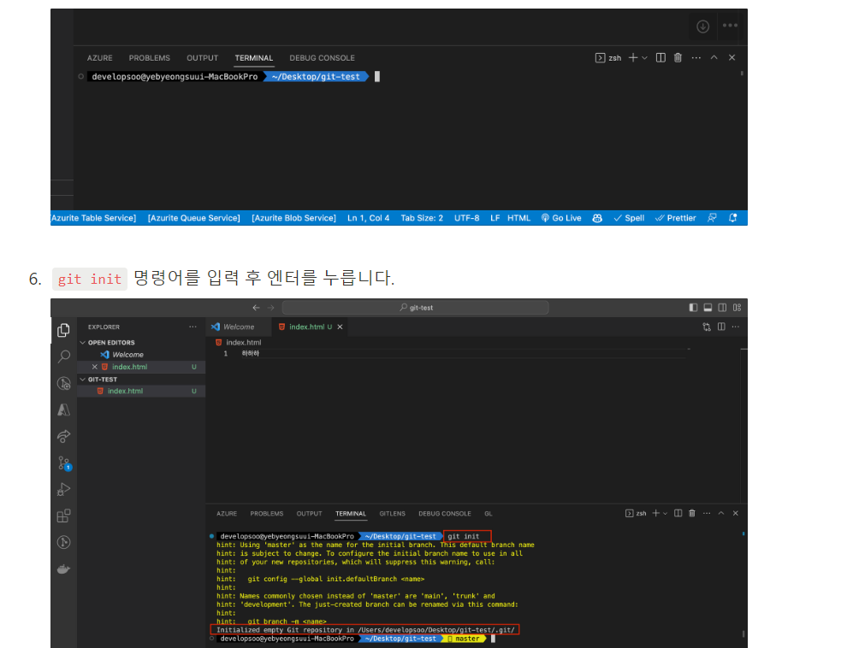Add a new terminal in the upper panel
The image size is (853, 648).
632,57
